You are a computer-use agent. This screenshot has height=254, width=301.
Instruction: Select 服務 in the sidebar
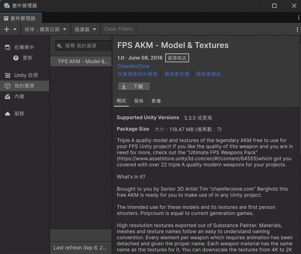click(x=25, y=114)
